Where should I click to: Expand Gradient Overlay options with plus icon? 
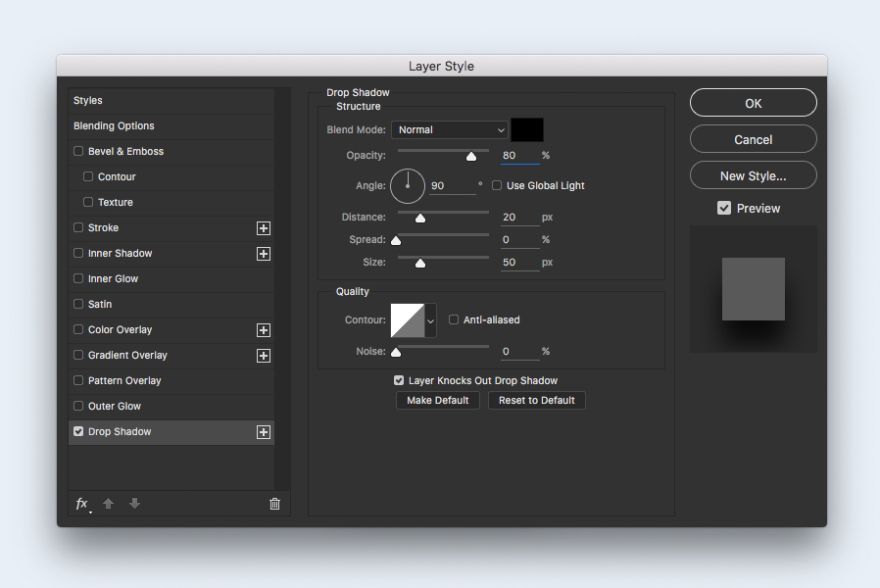[263, 355]
